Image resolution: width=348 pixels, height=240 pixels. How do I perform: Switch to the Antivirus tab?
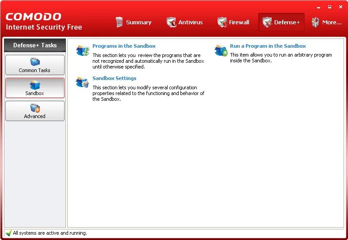pos(185,22)
